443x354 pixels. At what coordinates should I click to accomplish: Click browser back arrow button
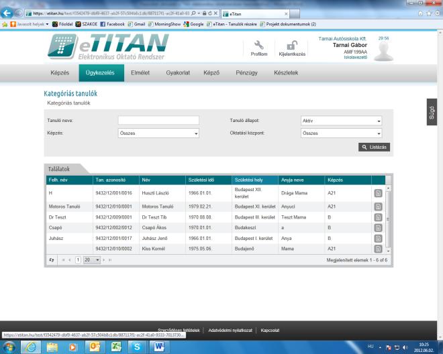point(7,13)
